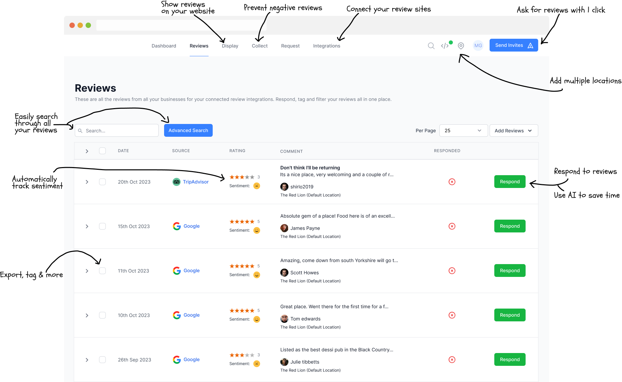Click the Google icon on James Payne's review

coord(177,226)
